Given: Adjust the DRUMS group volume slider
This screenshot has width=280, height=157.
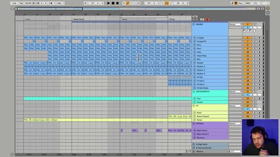Looking at the screenshot, I should pyautogui.click(x=248, y=27).
